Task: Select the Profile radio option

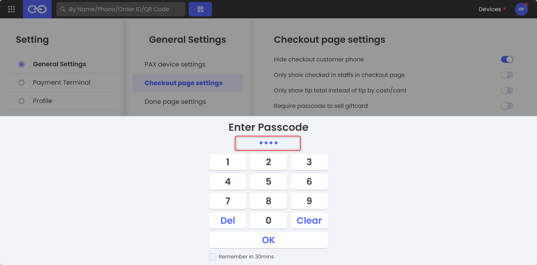Action: coord(22,101)
